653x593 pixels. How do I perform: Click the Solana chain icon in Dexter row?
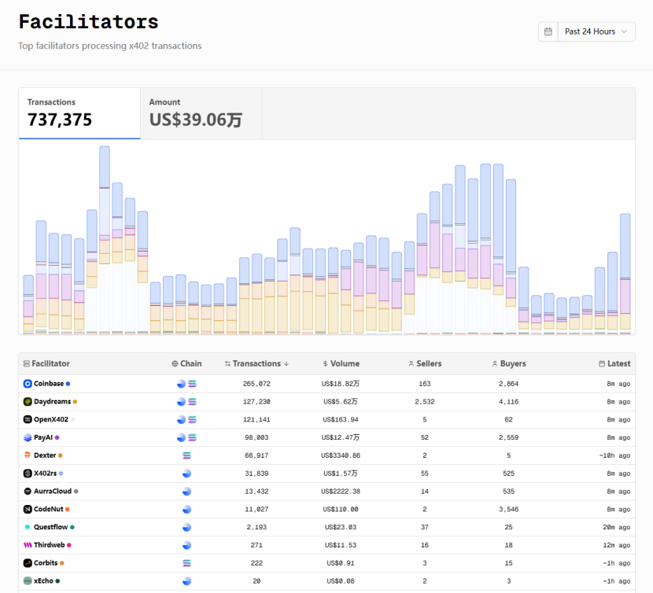[x=186, y=455]
